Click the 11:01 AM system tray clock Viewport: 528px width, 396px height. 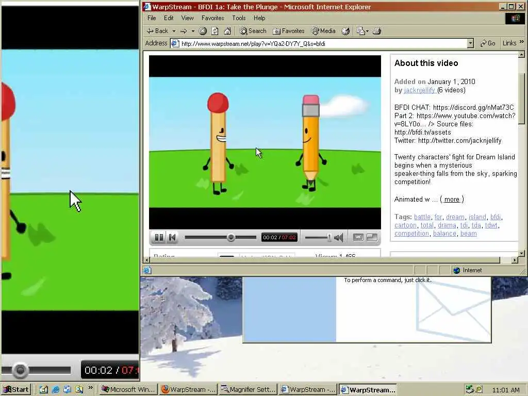tap(506, 390)
